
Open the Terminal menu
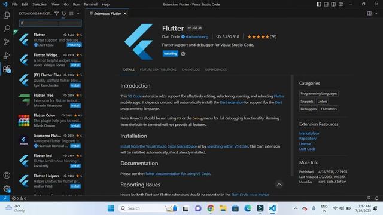click(x=90, y=4)
